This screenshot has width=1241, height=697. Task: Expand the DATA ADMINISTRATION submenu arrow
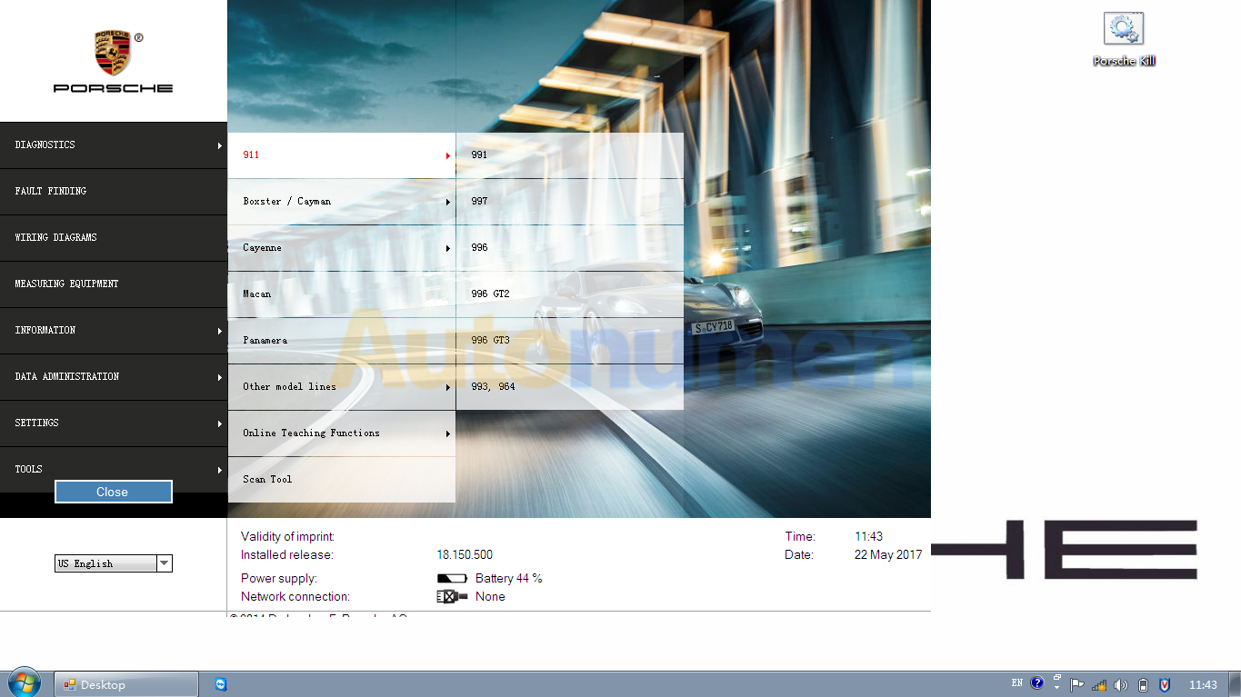point(220,377)
